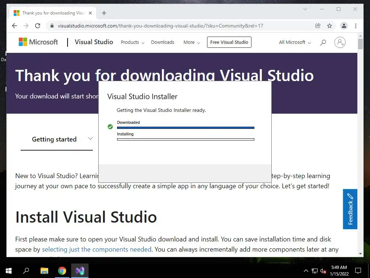Click the Visual Studio Installer dialog title
The width and height of the screenshot is (370, 278).
(142, 96)
